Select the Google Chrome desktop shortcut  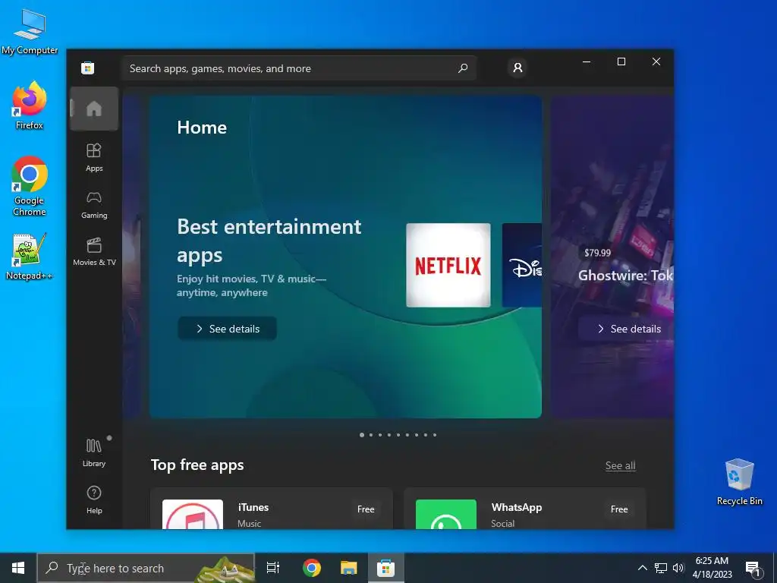30,187
